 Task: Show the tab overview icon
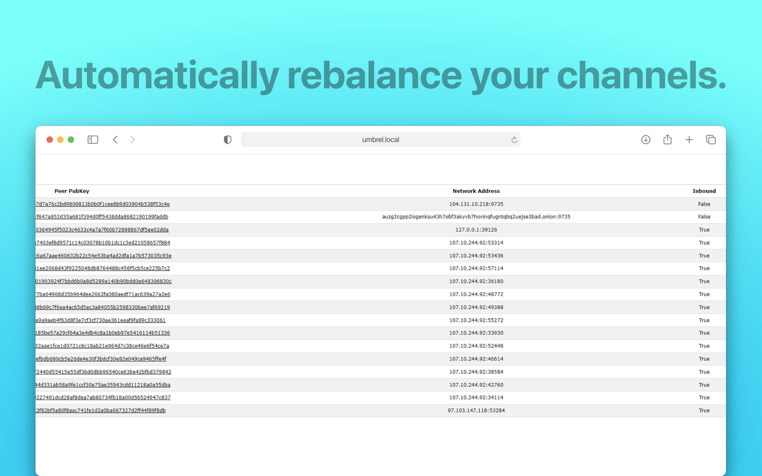point(711,139)
